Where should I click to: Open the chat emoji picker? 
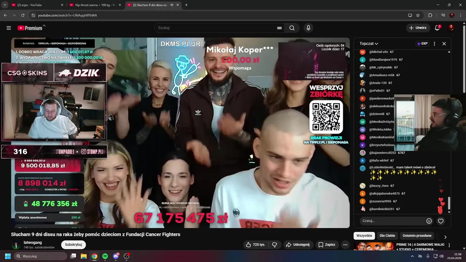click(x=429, y=221)
